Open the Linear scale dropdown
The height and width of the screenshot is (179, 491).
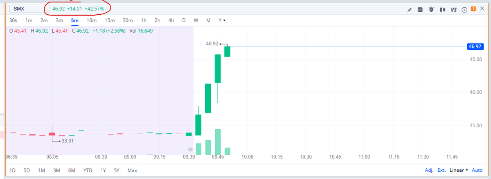coord(459,170)
